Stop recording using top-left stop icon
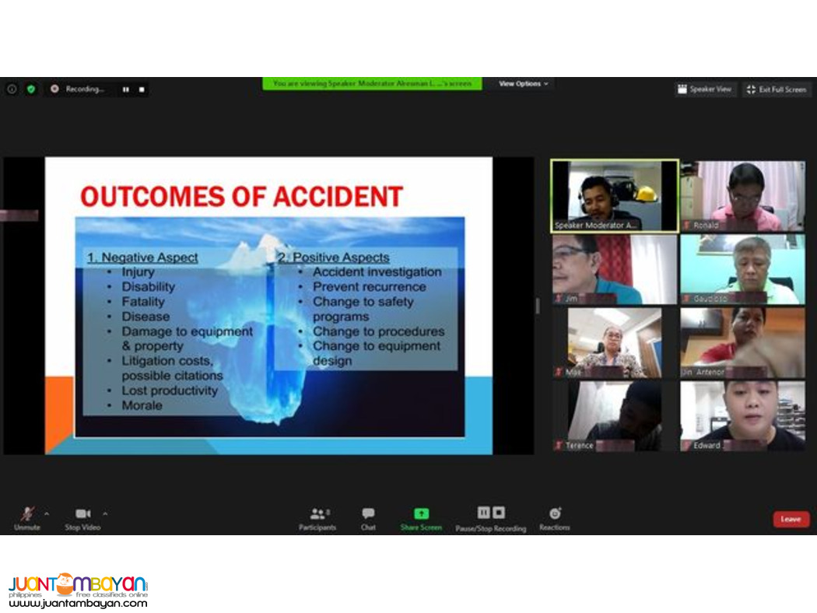Image resolution: width=817 pixels, height=613 pixels. tap(141, 89)
